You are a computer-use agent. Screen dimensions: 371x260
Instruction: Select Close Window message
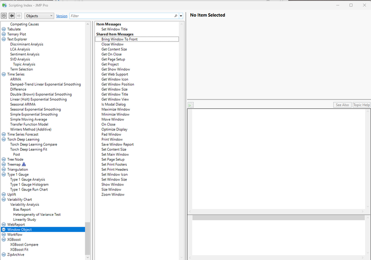[112, 44]
